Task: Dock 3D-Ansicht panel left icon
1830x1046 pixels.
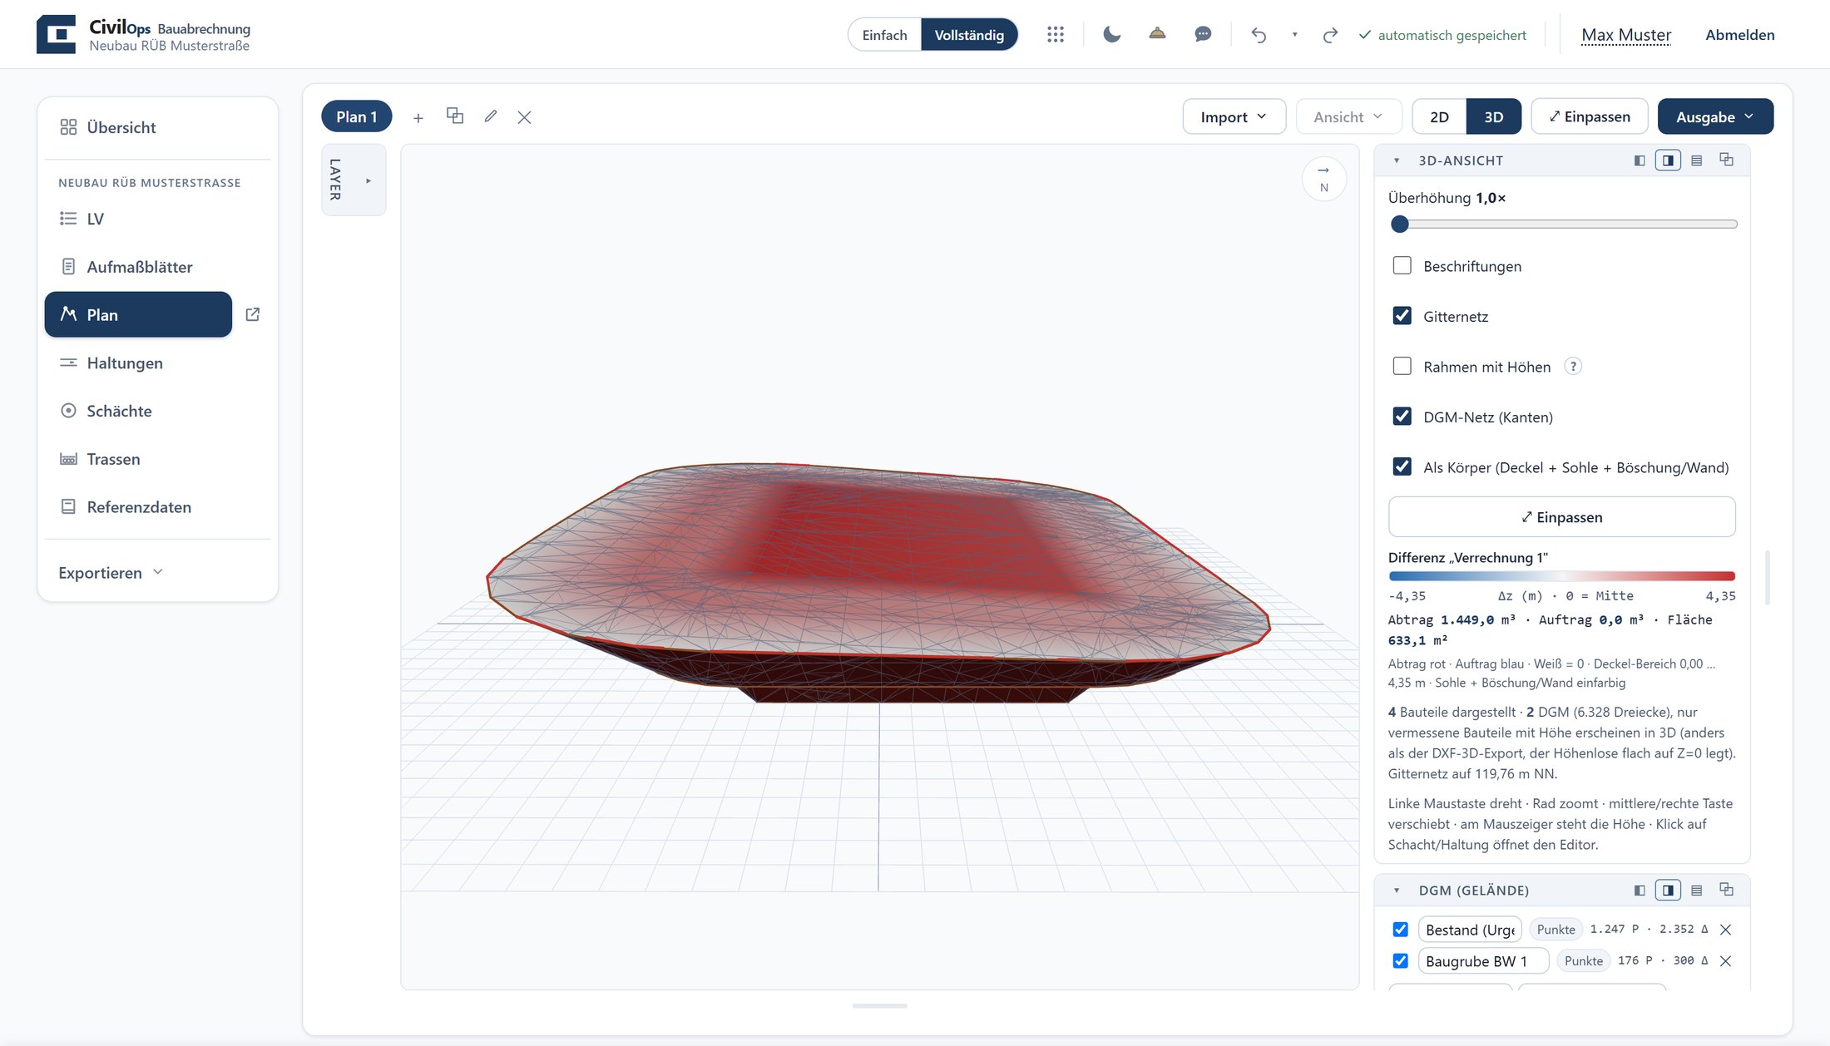Action: pos(1640,160)
